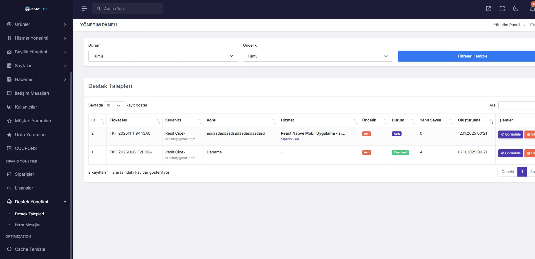The image size is (535, 259).
Task: Open the Öncelik filter dropdown
Action: 318,56
